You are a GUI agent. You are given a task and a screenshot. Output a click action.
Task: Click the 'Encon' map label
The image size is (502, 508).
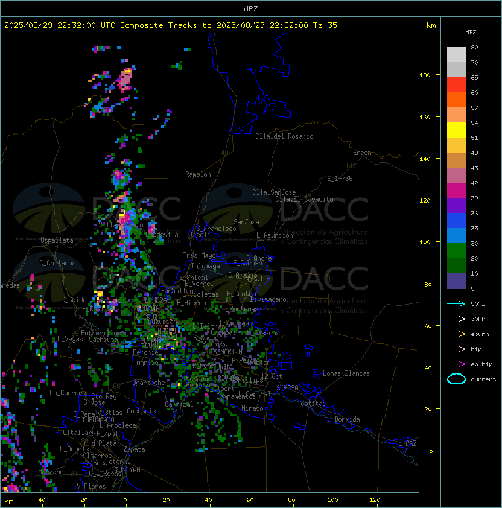362,153
